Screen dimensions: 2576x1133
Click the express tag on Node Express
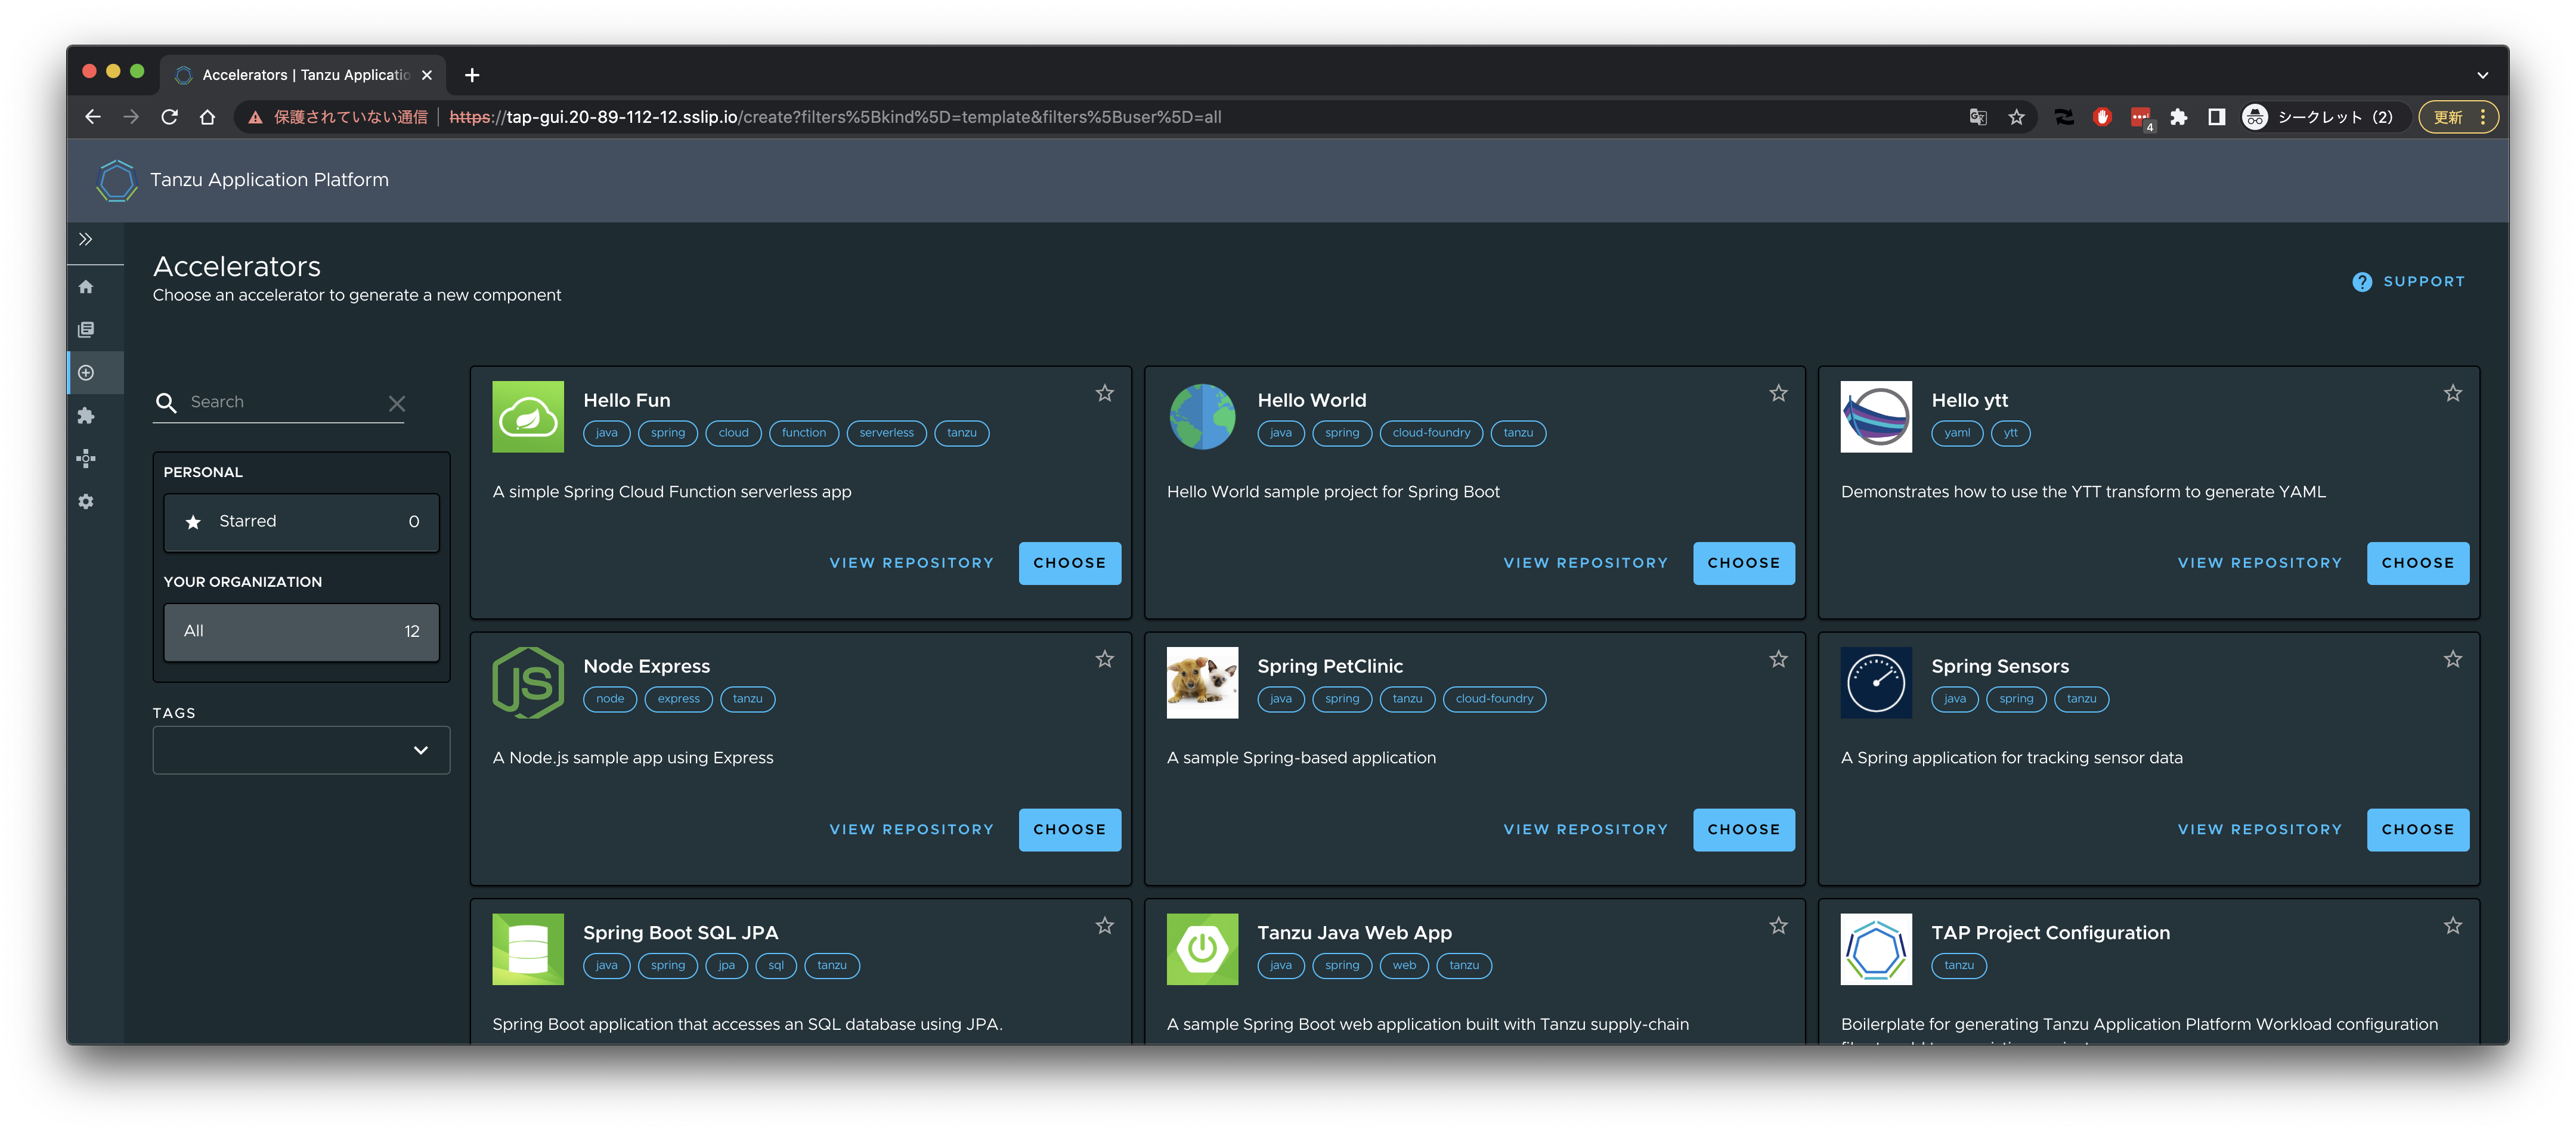coord(678,699)
